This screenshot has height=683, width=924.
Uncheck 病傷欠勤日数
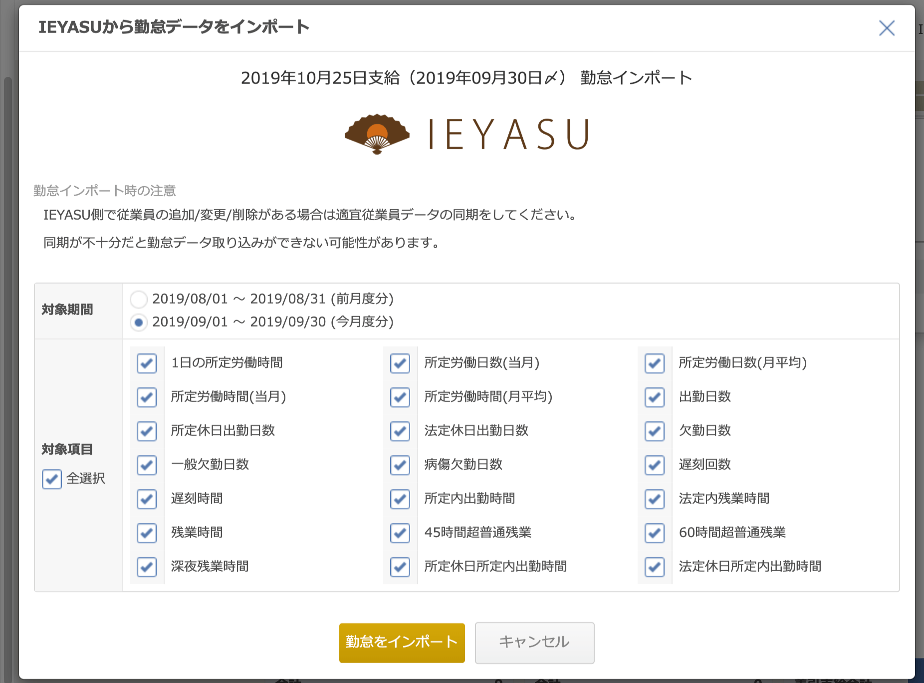click(400, 465)
